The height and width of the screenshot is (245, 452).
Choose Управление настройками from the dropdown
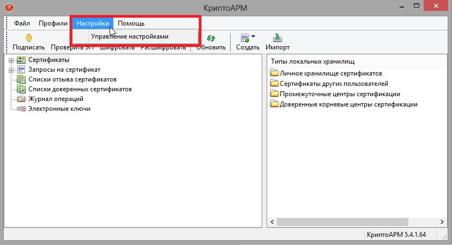(x=135, y=36)
